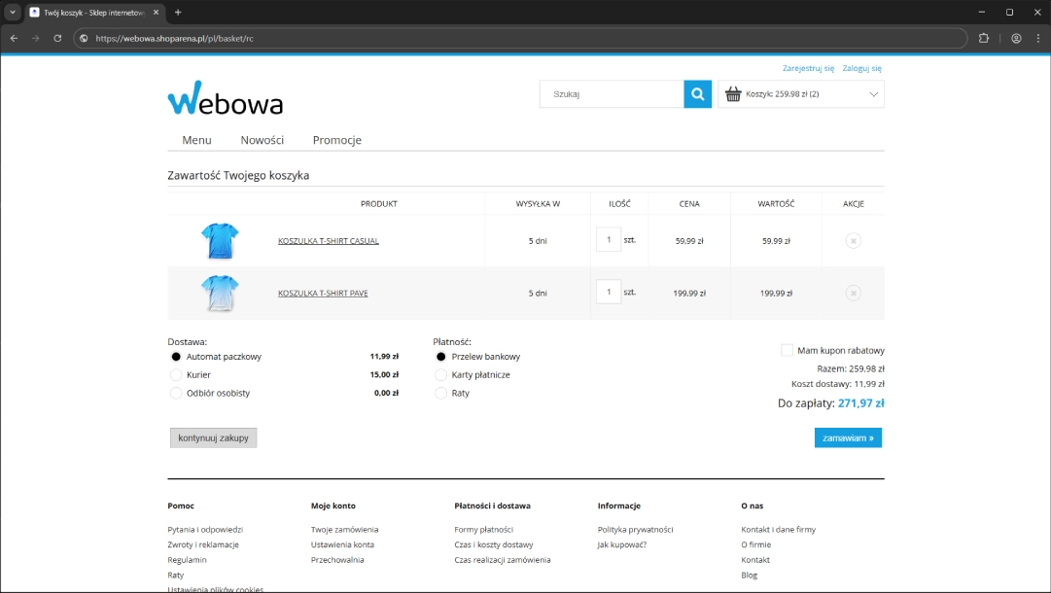
Task: Click the shopping basket icon
Action: pos(733,94)
